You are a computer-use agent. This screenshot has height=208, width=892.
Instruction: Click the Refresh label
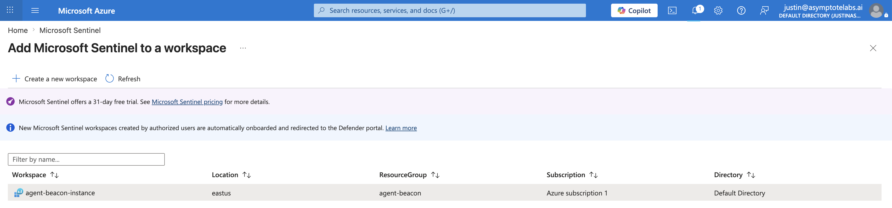click(129, 79)
